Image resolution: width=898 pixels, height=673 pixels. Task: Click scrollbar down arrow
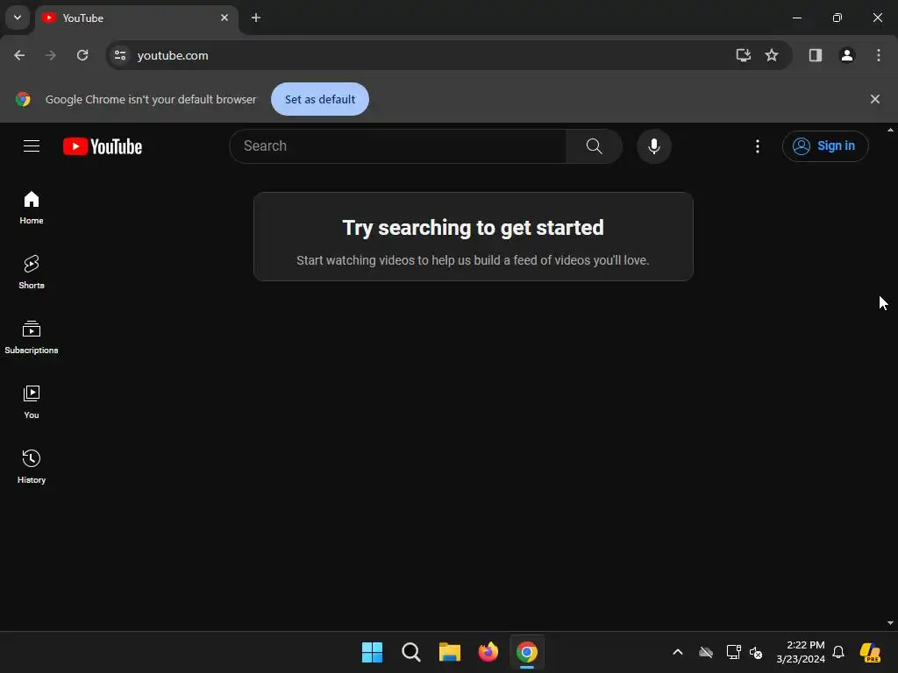click(x=890, y=623)
